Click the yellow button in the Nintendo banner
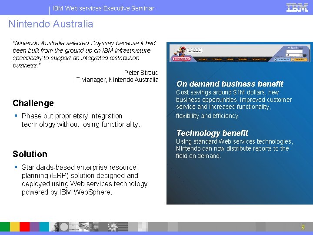Image resolution: width=313 pixels, height=235 pixels. (x=299, y=60)
